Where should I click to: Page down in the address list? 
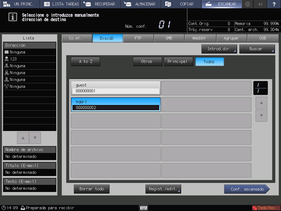[261, 115]
